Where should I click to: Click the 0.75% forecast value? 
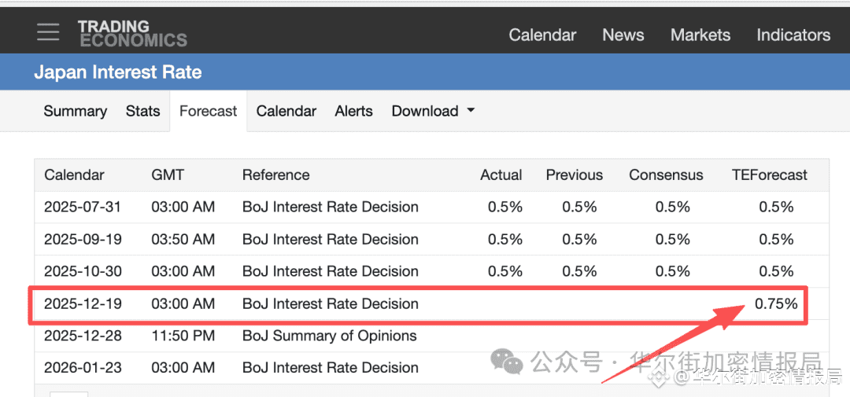(x=775, y=303)
